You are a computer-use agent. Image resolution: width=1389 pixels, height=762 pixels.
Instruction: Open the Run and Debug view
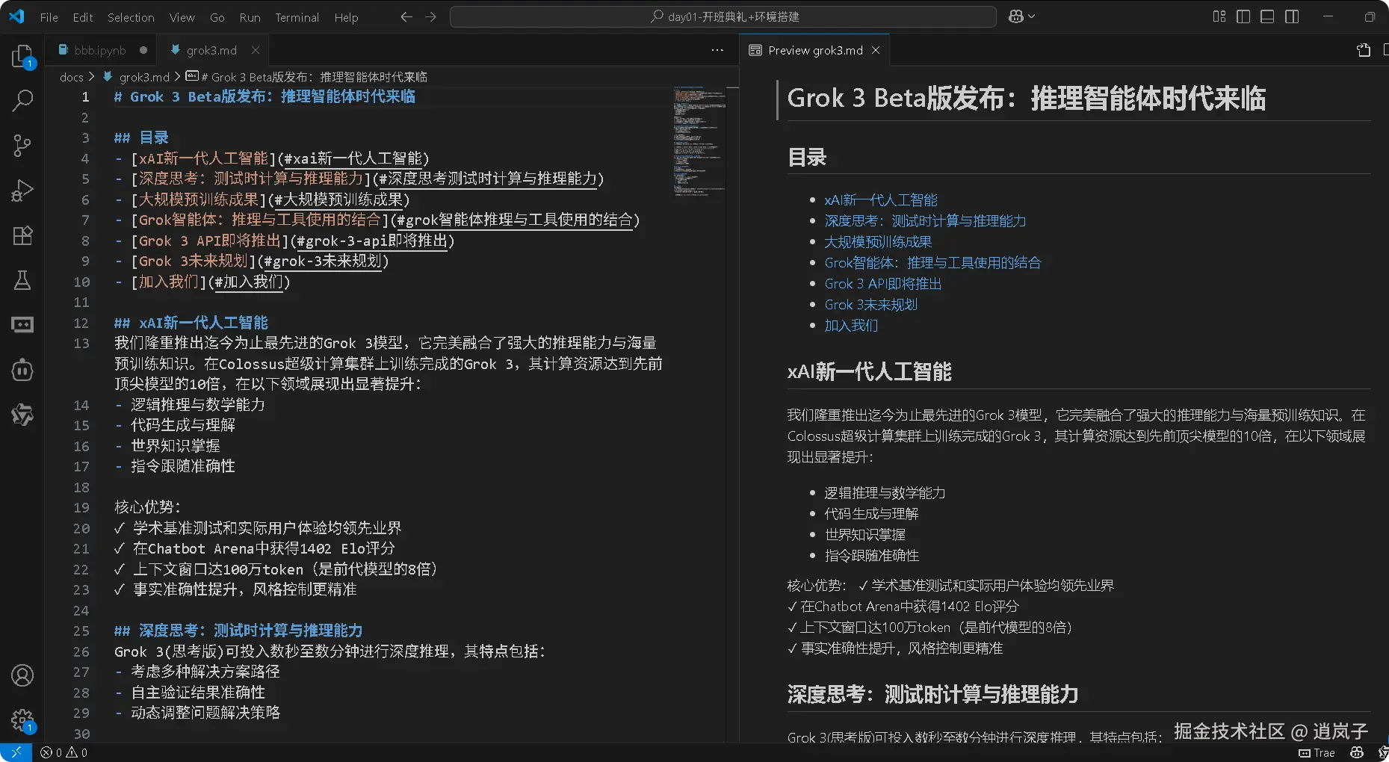pos(22,190)
